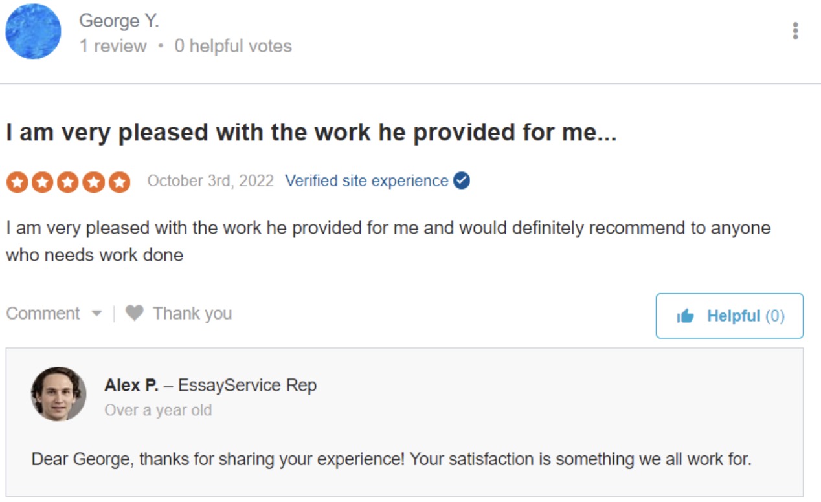Image resolution: width=821 pixels, height=502 pixels.
Task: Click the Comment label
Action: (43, 314)
